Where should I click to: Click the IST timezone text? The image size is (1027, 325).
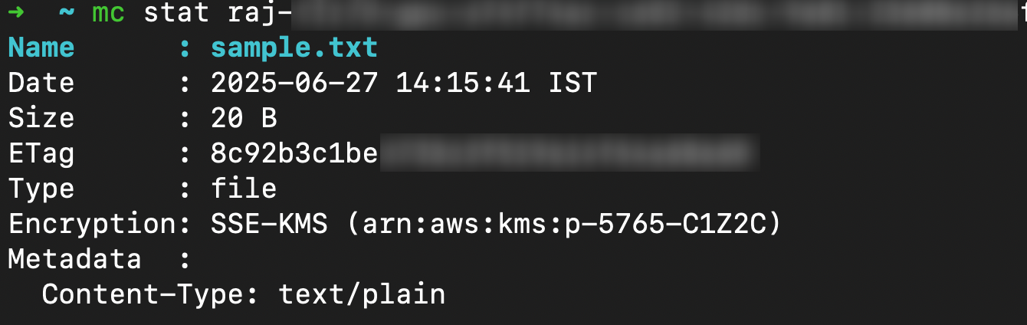[x=572, y=84]
